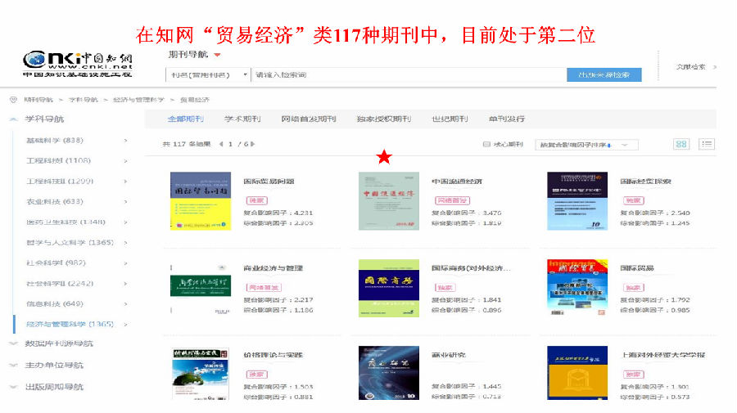Screen dimensions: 737x413
Task: Click the search keyword input field
Action: point(405,75)
